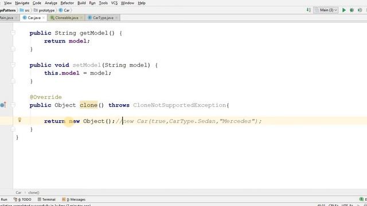The height and width of the screenshot is (206, 367).
Task: Open the View menu
Action: (x=7, y=3)
